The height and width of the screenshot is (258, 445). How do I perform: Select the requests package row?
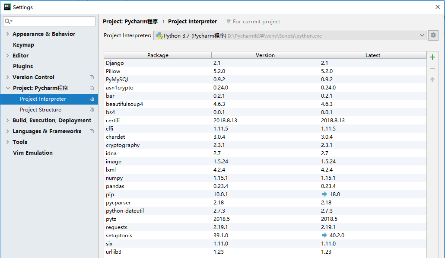tap(265, 227)
